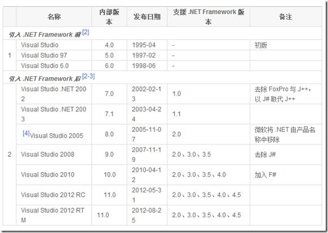
Task: Click internal version 7.1
Action: tap(109, 114)
